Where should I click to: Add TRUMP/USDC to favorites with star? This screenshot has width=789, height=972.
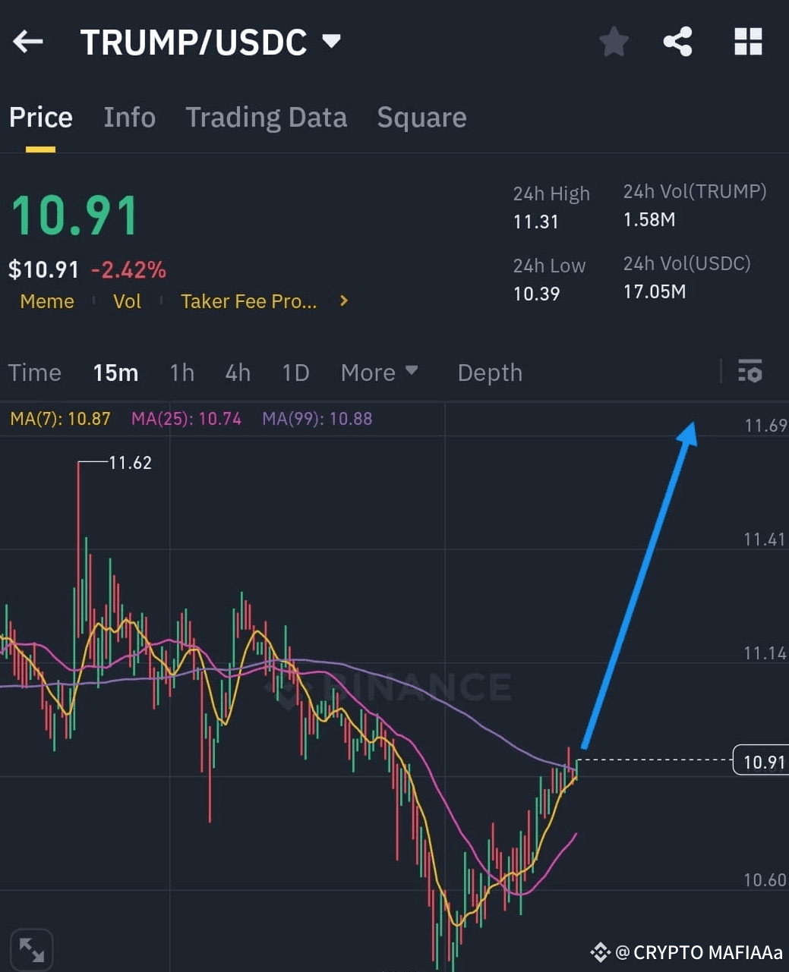614,42
